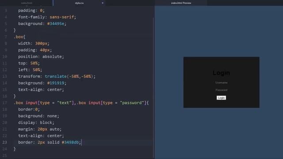The height and width of the screenshot is (159, 283).
Task: Click the color value #3498db
Action: (x=70, y=142)
